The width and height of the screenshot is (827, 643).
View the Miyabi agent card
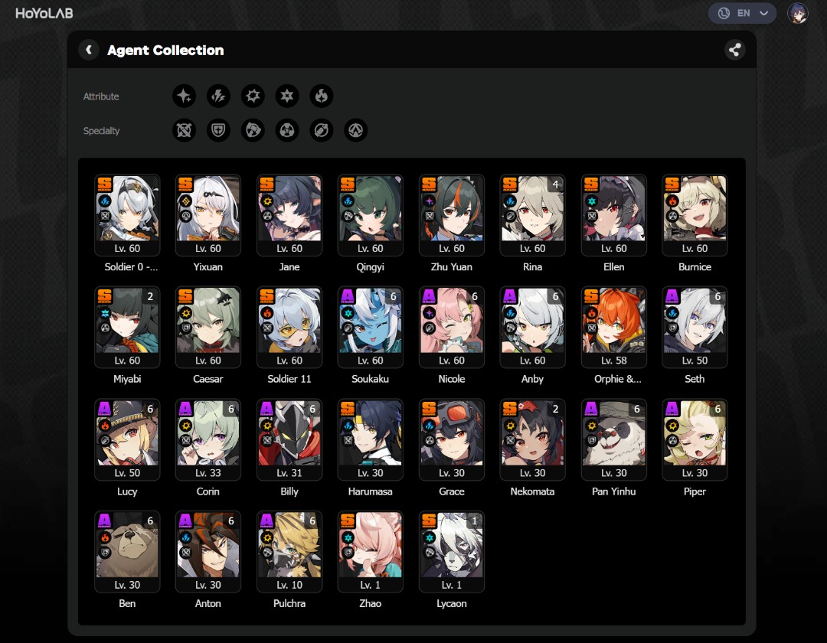126,327
